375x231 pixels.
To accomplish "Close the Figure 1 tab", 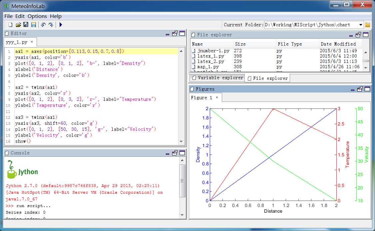I will [x=217, y=97].
